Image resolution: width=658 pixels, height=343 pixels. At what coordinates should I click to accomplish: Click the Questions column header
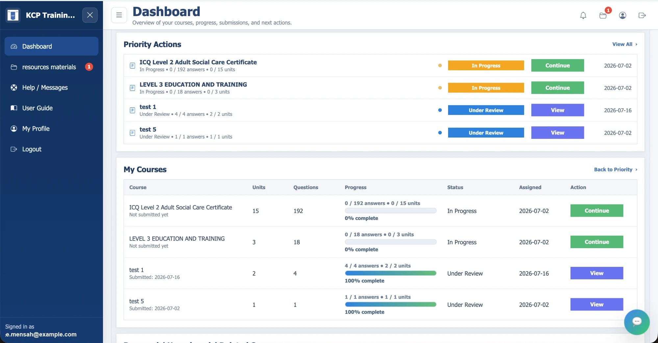306,187
